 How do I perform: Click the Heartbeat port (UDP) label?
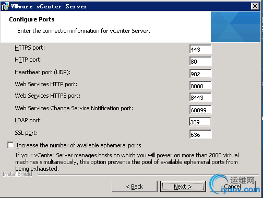(43, 72)
